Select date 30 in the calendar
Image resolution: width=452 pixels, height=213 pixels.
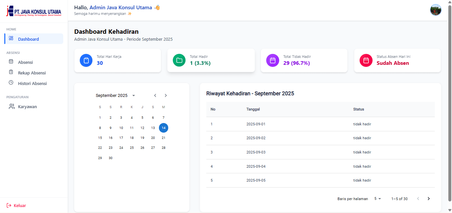(x=111, y=158)
